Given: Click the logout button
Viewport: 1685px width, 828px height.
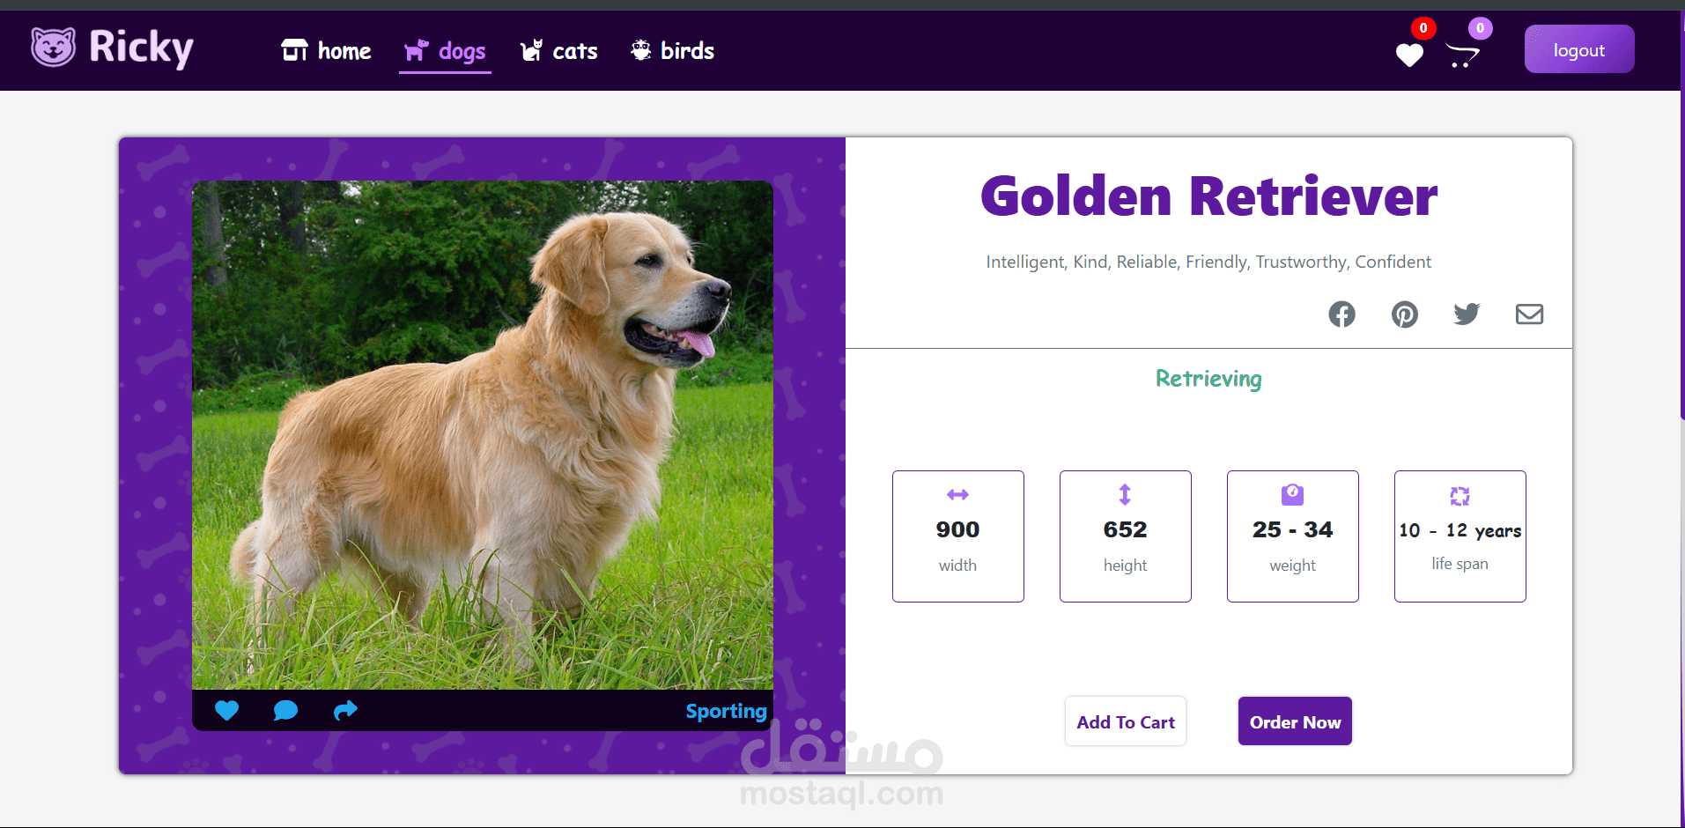Looking at the screenshot, I should point(1578,49).
